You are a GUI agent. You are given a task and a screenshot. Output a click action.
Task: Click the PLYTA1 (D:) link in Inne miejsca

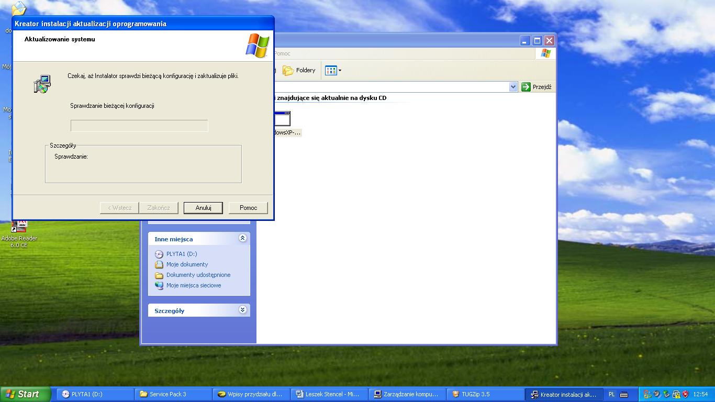coord(182,254)
